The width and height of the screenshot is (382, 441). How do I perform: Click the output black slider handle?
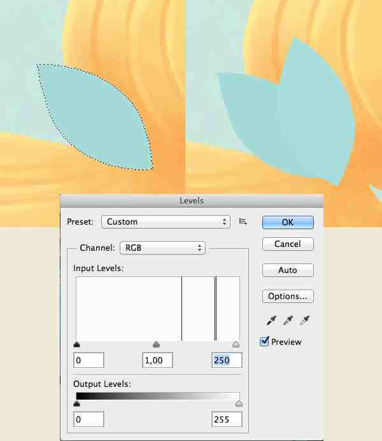[76, 404]
